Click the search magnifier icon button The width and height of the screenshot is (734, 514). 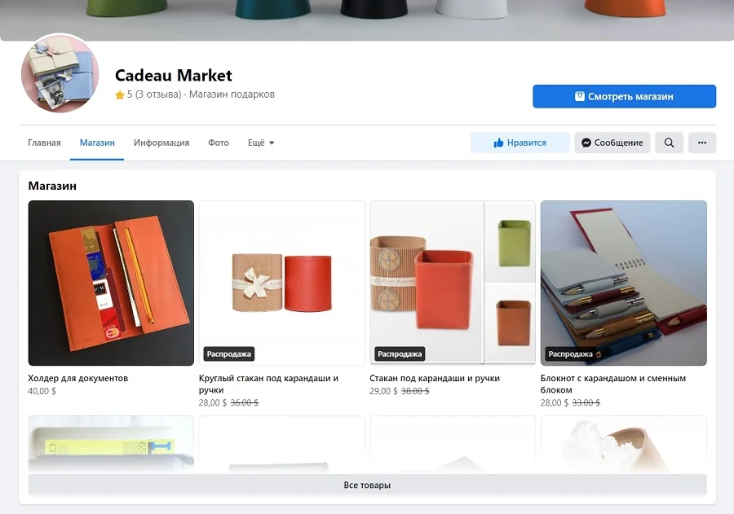tap(669, 143)
